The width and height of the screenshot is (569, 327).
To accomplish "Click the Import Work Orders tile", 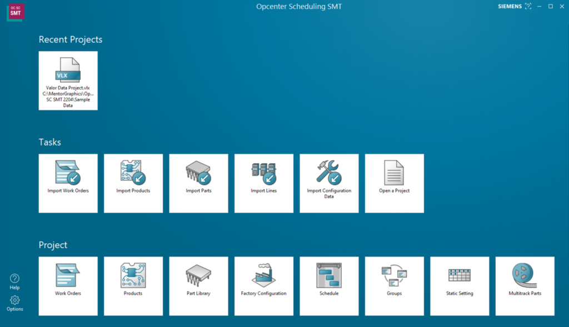I will (x=68, y=183).
